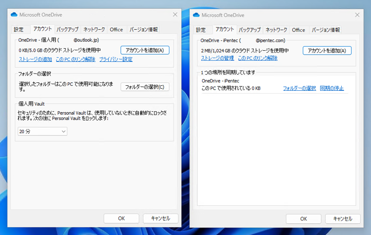
Task: Switch to バックアップ tab in the right window
Action: (249, 30)
